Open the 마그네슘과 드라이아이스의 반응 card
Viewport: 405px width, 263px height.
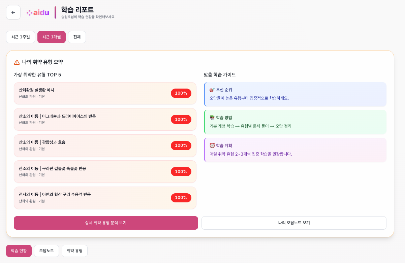[x=105, y=120]
